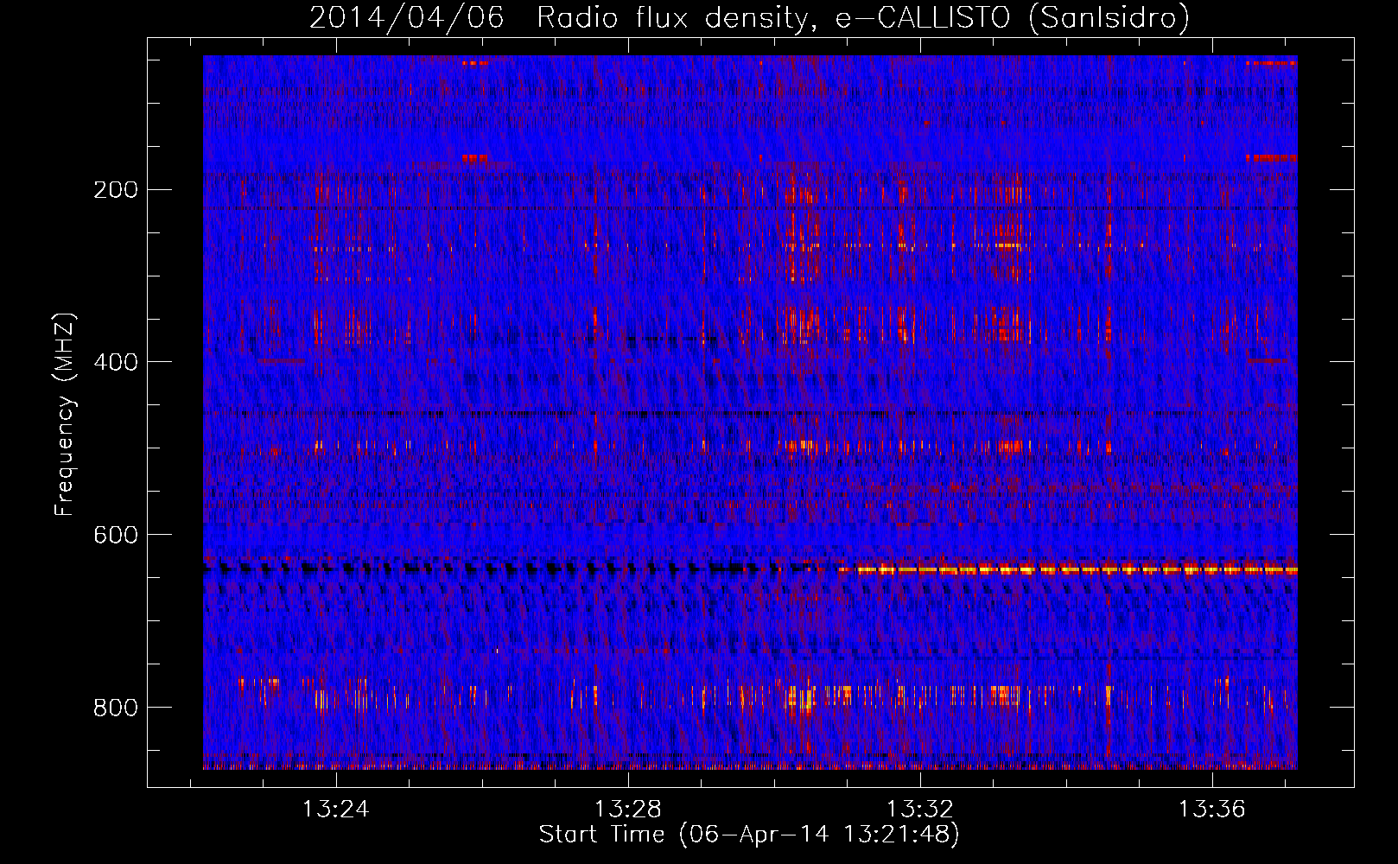Click the 600 frequency tick label
Viewport: 1398px width, 864px height.
pos(116,535)
